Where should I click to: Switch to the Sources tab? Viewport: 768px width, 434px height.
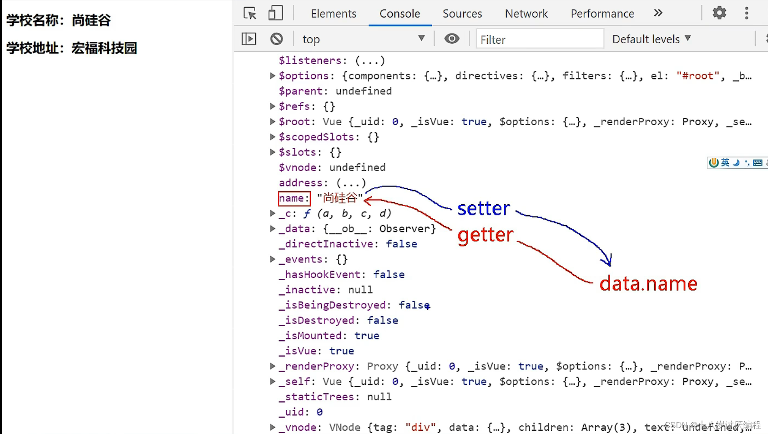pos(462,14)
